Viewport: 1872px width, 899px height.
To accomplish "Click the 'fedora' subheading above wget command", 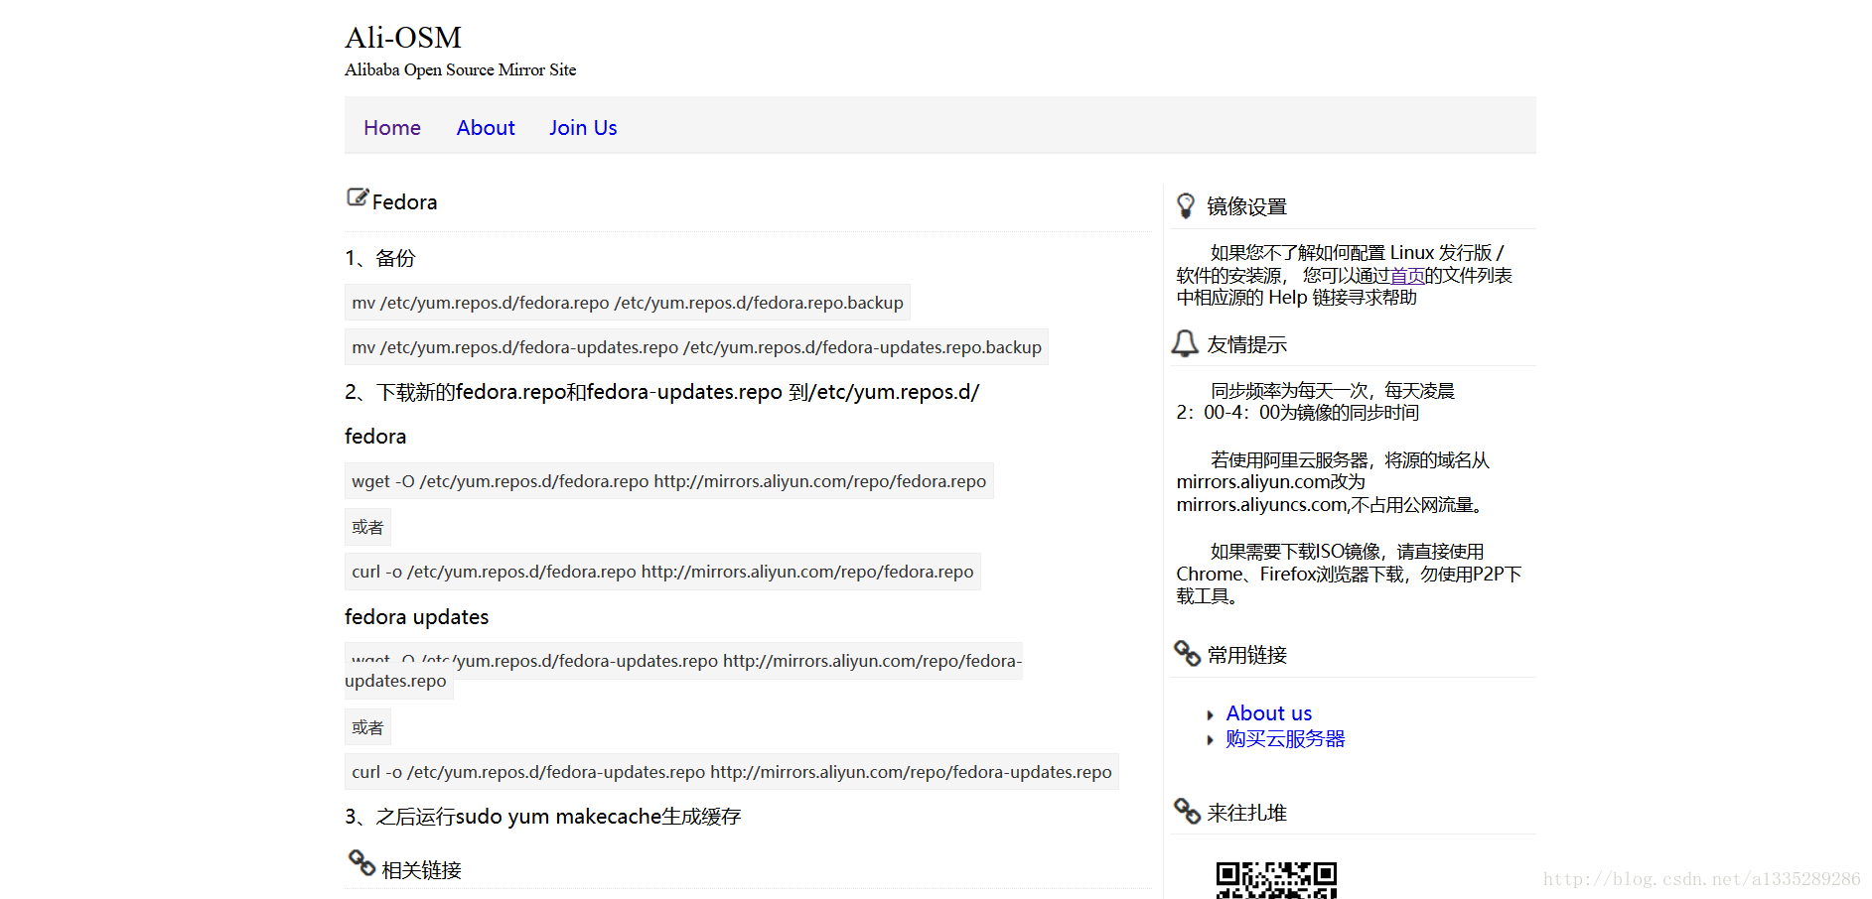I will point(375,437).
